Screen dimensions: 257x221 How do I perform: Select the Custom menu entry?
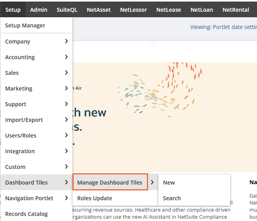click(x=36, y=167)
